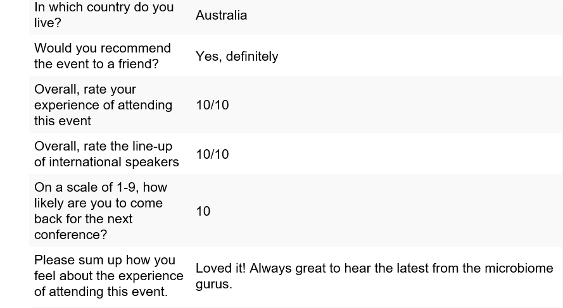Click the 'Yes, definitely' answer
Viewport: 563px width, 308px height.
click(237, 56)
